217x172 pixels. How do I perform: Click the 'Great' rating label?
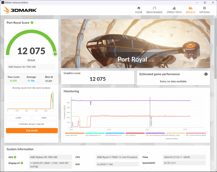tap(31, 60)
